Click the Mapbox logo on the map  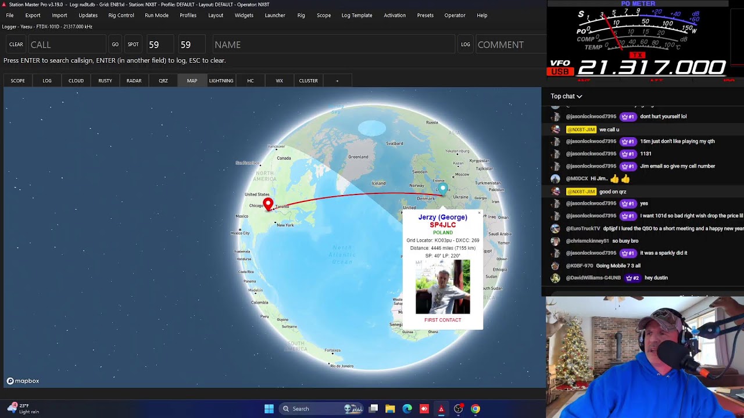pyautogui.click(x=23, y=381)
